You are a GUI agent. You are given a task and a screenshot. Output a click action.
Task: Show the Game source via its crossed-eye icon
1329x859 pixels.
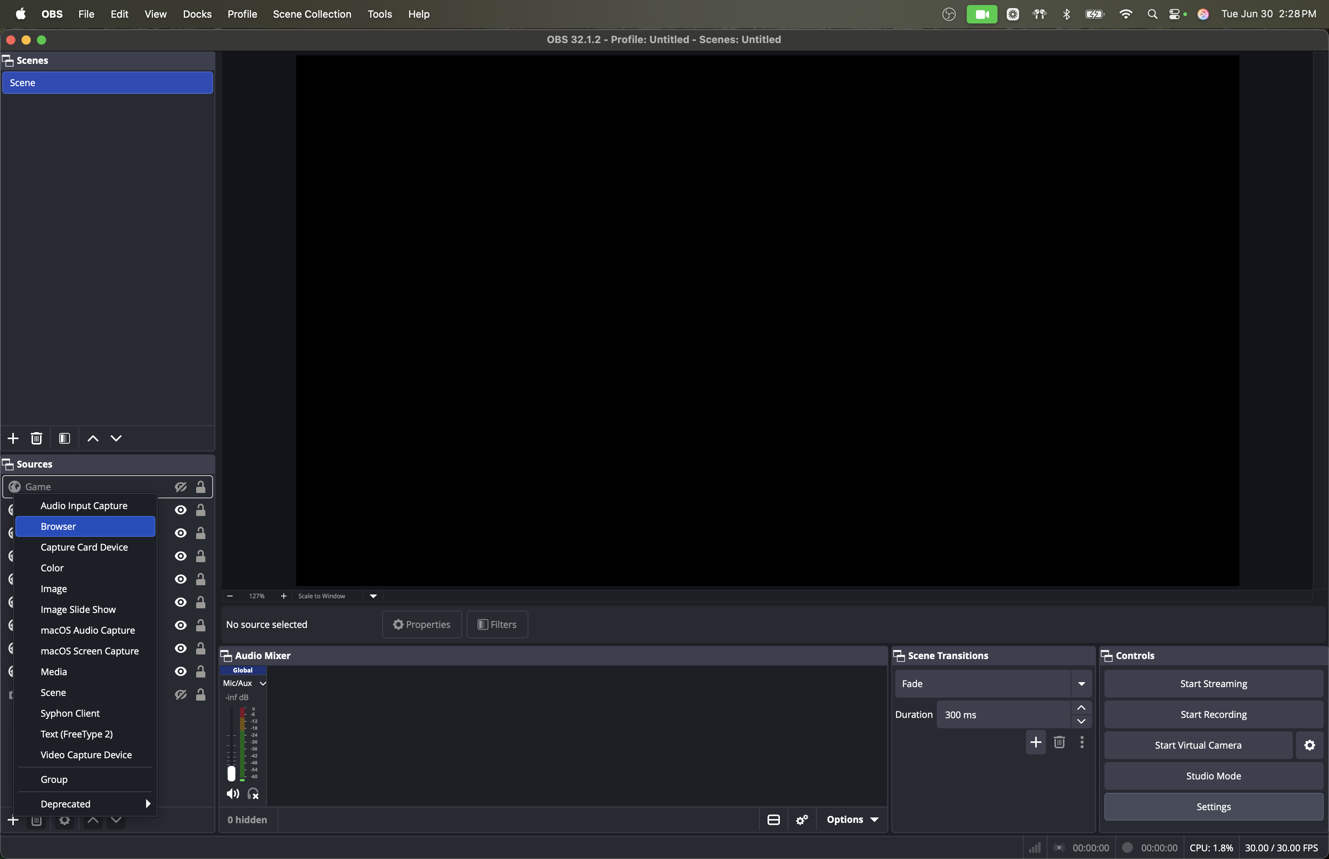tap(181, 487)
